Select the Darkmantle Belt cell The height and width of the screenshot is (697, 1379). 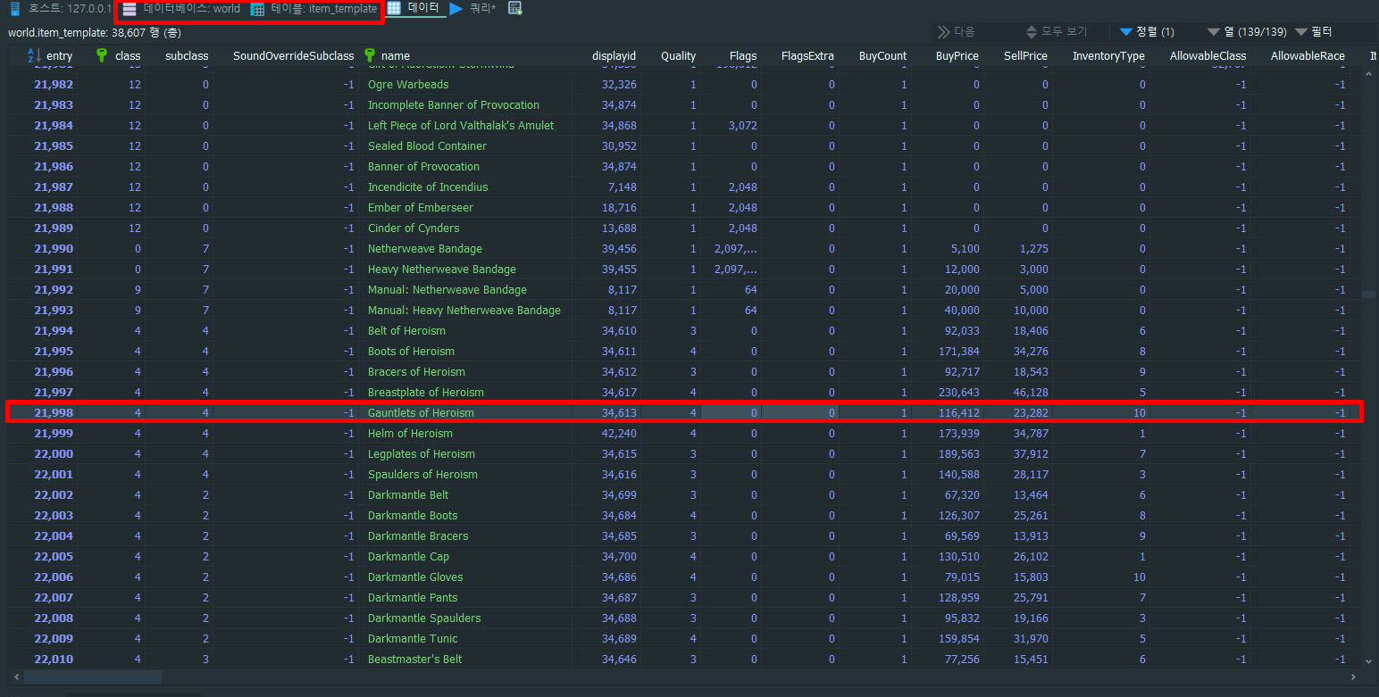tap(408, 495)
